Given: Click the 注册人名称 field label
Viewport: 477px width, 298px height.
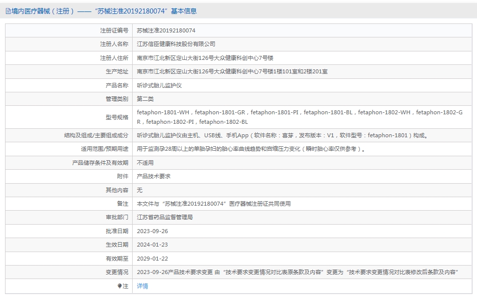Looking at the screenshot, I should tap(114, 44).
